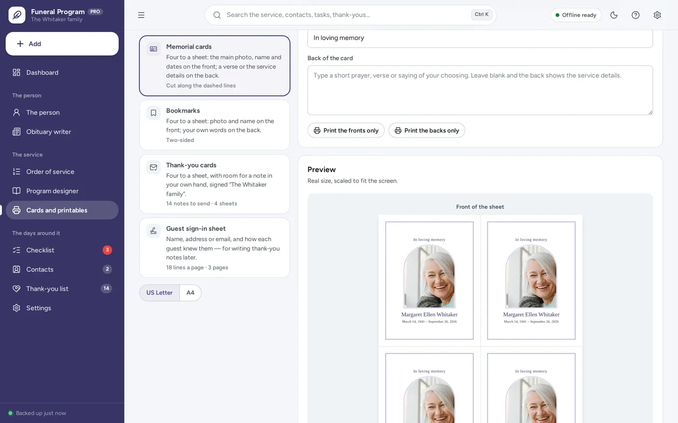
Task: Open Order of service
Action: pos(62,172)
